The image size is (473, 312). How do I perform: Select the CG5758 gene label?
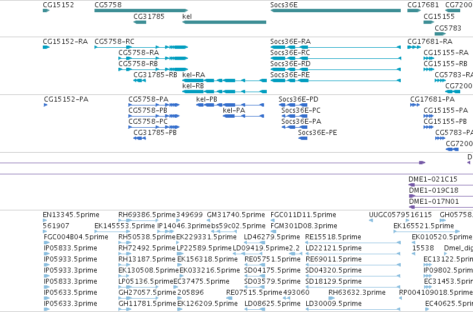pos(108,5)
